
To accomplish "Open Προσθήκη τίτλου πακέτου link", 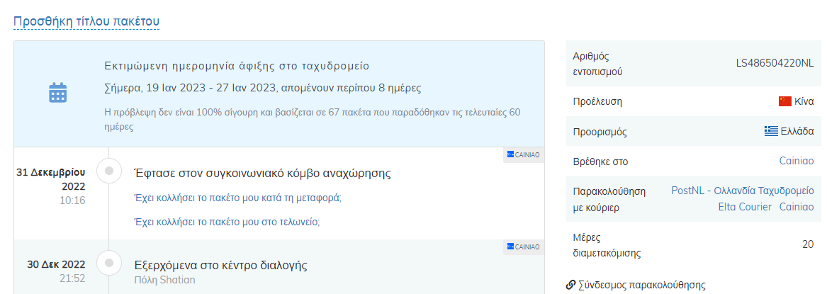I will (x=86, y=21).
